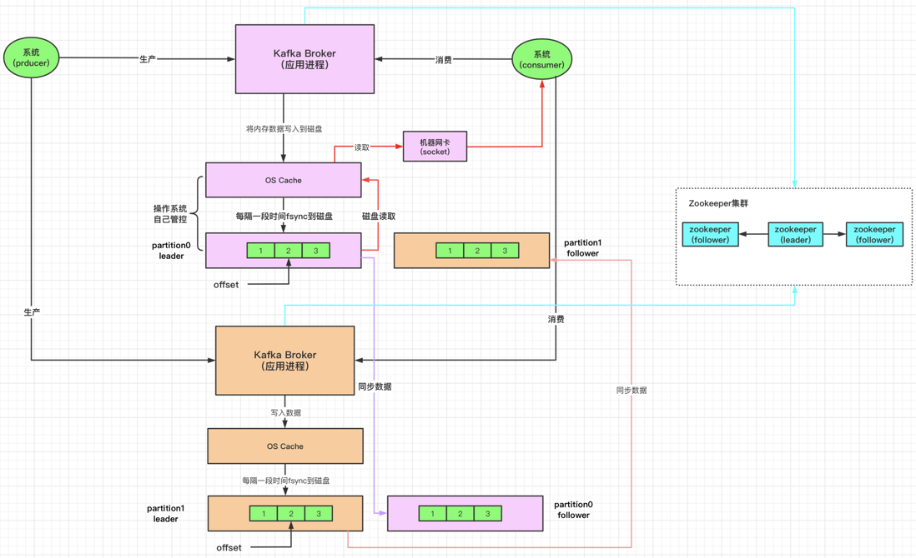This screenshot has width=916, height=558.
Task: Click the Zookeeper集群 title text
Action: pyautogui.click(x=718, y=203)
